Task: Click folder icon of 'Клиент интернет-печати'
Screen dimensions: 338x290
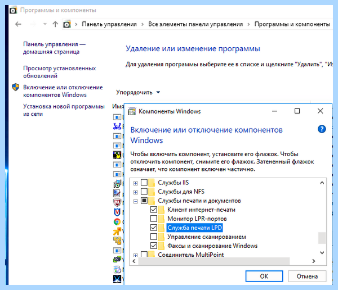Action: [161, 210]
